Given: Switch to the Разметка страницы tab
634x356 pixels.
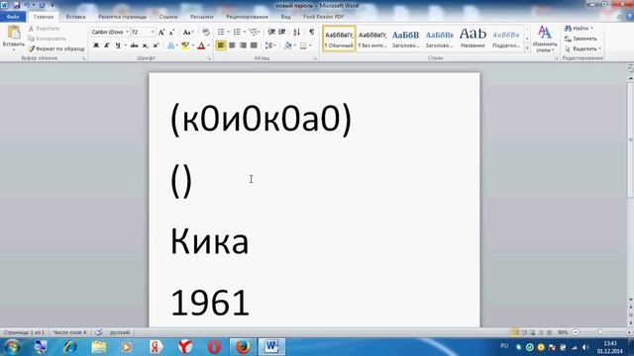Looking at the screenshot, I should (122, 17).
